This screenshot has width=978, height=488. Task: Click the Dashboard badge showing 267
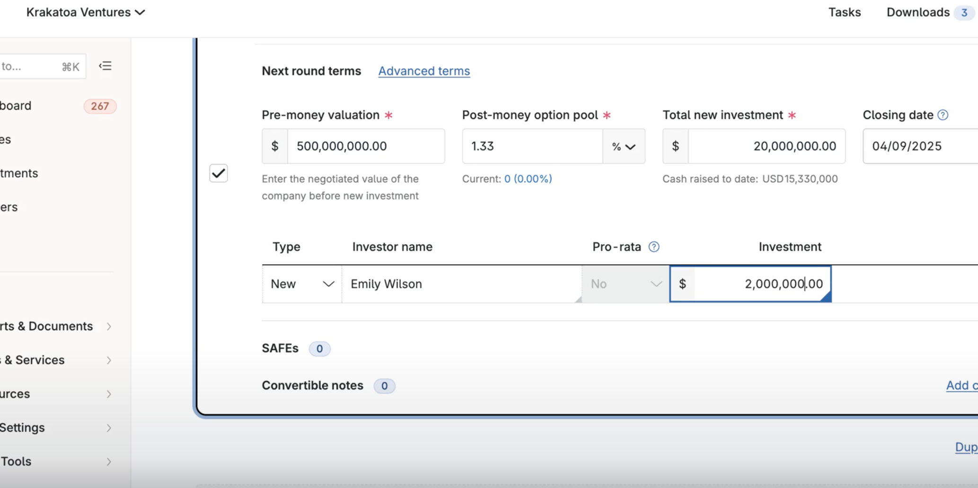[x=99, y=106]
